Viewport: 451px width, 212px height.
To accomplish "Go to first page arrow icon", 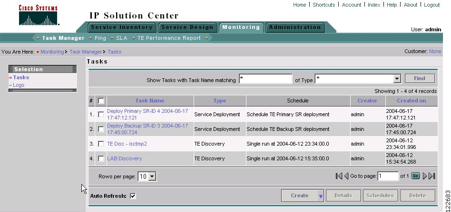I will [x=339, y=176].
